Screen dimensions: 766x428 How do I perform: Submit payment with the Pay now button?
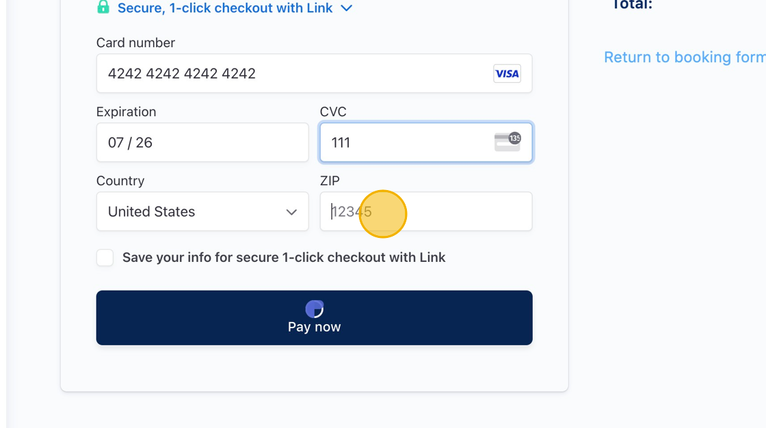[314, 317]
